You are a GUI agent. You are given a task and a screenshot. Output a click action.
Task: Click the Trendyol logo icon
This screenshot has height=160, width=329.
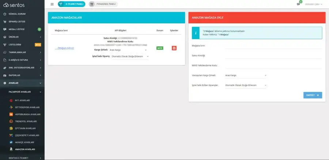pyautogui.click(x=11, y=121)
